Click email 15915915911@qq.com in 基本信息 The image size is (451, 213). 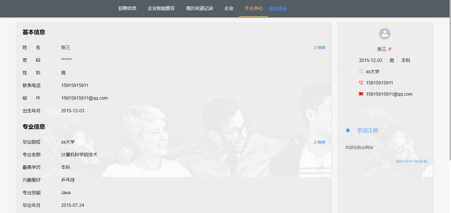click(85, 98)
